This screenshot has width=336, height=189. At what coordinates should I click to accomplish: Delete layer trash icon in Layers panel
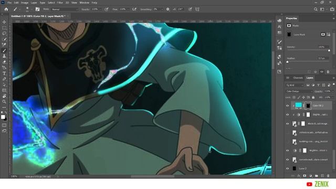(328, 176)
